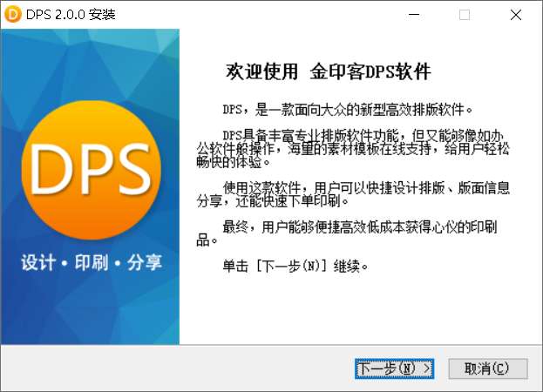The width and height of the screenshot is (543, 392).
Task: Click the disabled maximize button in the title bar
Action: click(465, 15)
